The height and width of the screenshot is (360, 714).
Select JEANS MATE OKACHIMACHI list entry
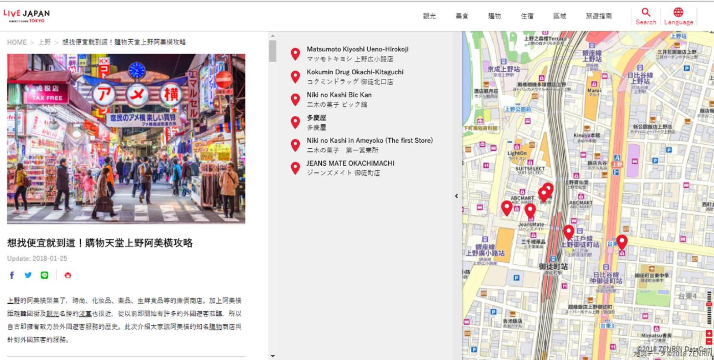coord(350,163)
